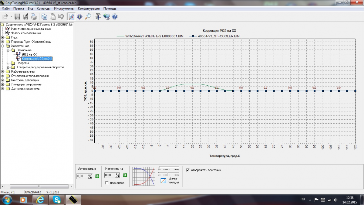364x205 pixels.
Task: Select Идентификационные данные in the tree
Action: pos(31,29)
